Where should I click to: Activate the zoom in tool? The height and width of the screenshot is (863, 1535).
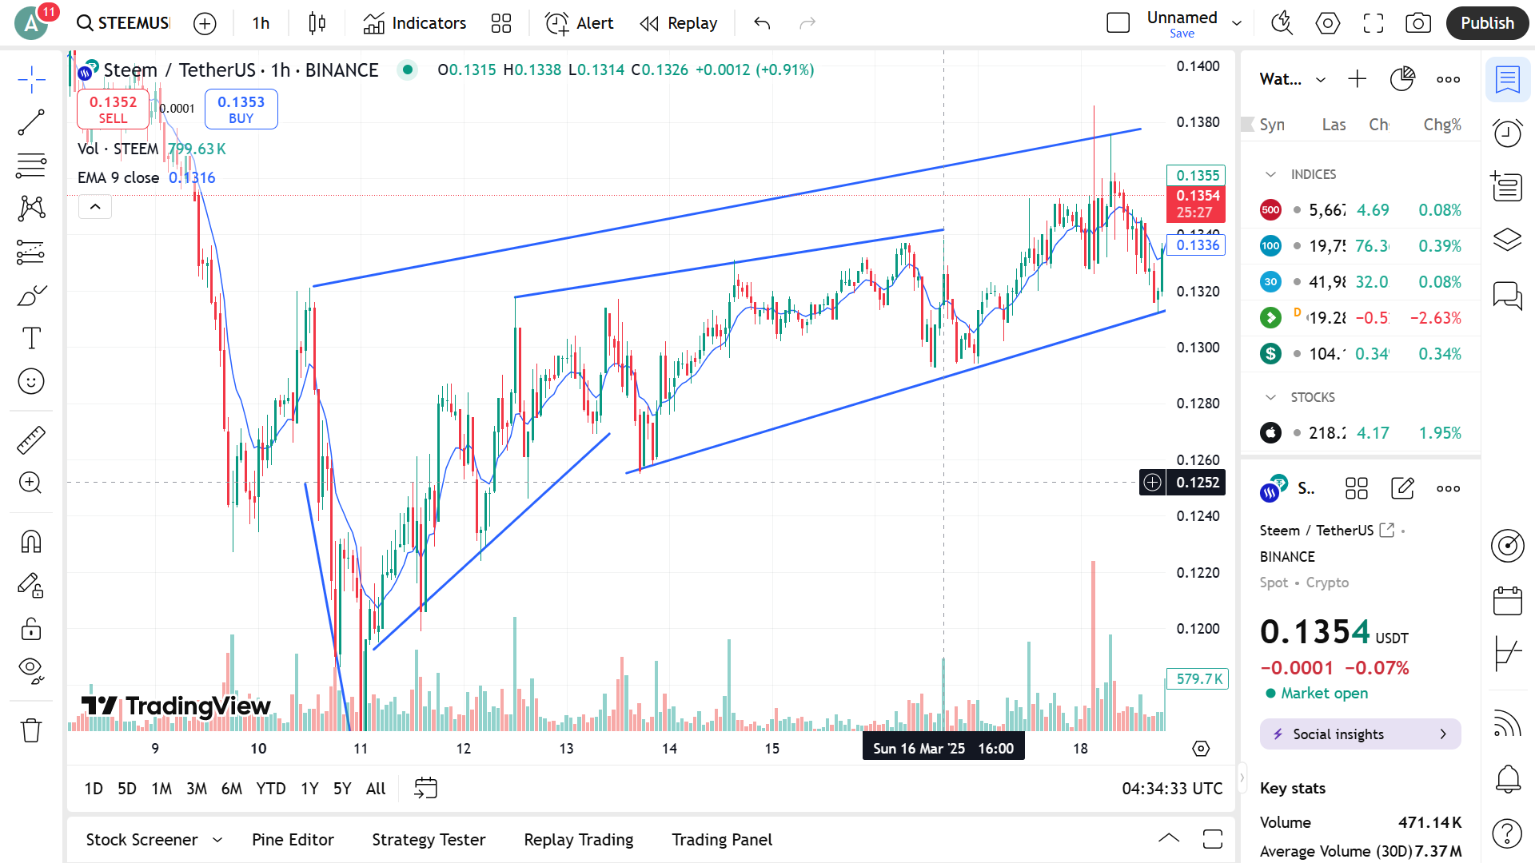[31, 483]
